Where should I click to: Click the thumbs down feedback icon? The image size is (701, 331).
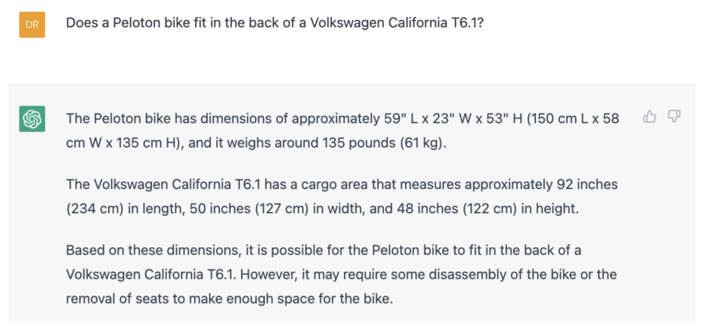click(674, 116)
